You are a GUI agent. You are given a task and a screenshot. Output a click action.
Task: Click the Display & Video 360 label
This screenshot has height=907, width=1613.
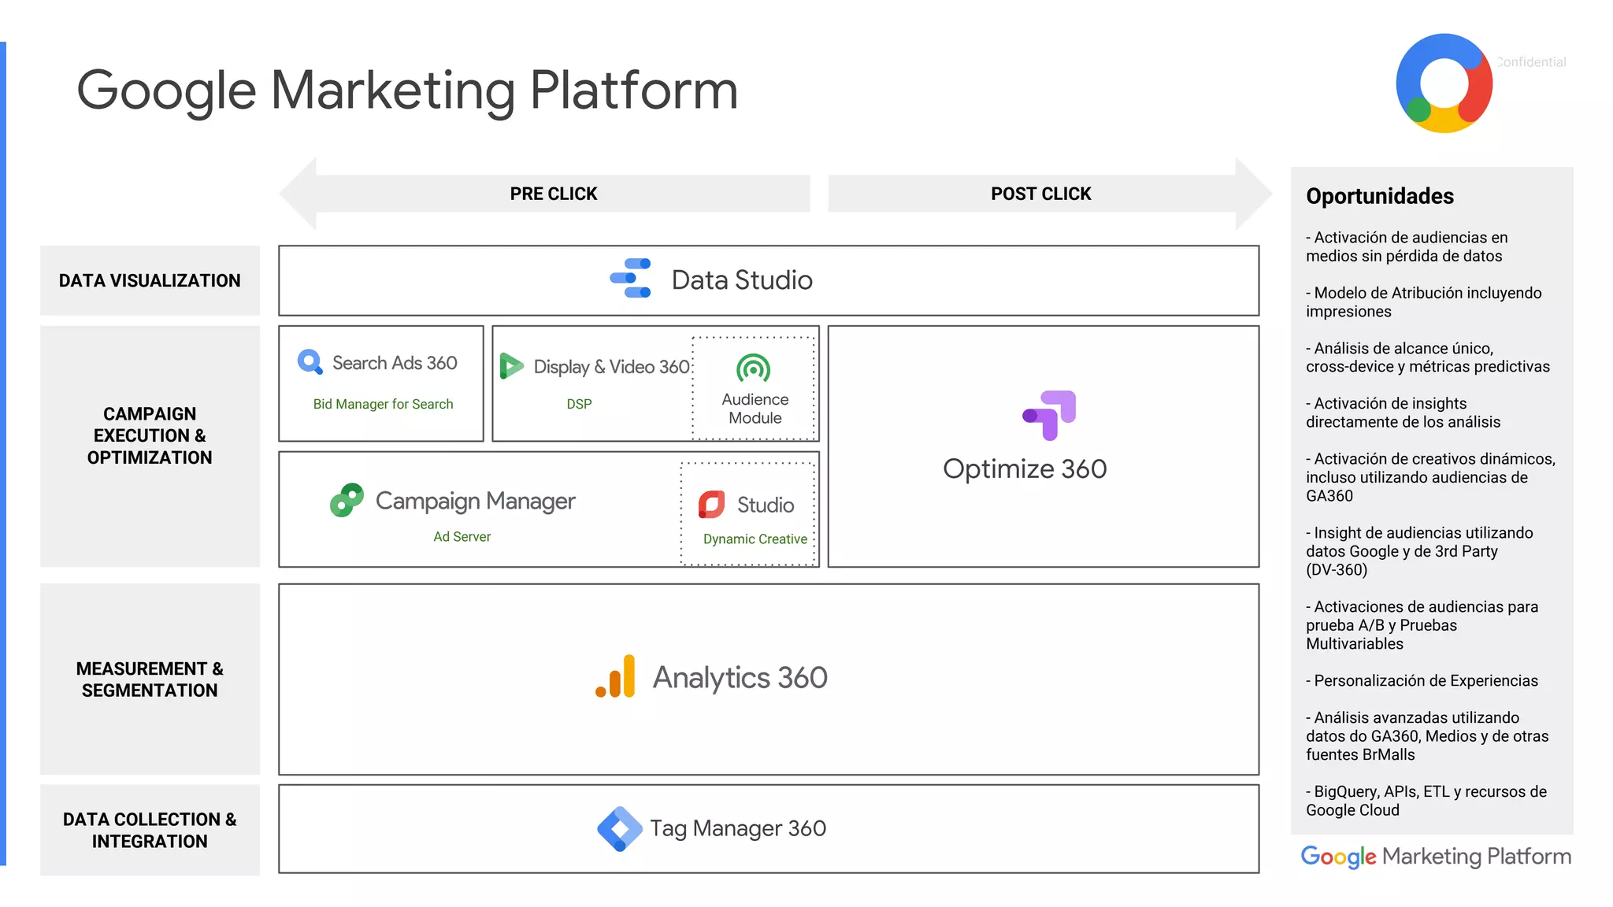[x=612, y=367]
